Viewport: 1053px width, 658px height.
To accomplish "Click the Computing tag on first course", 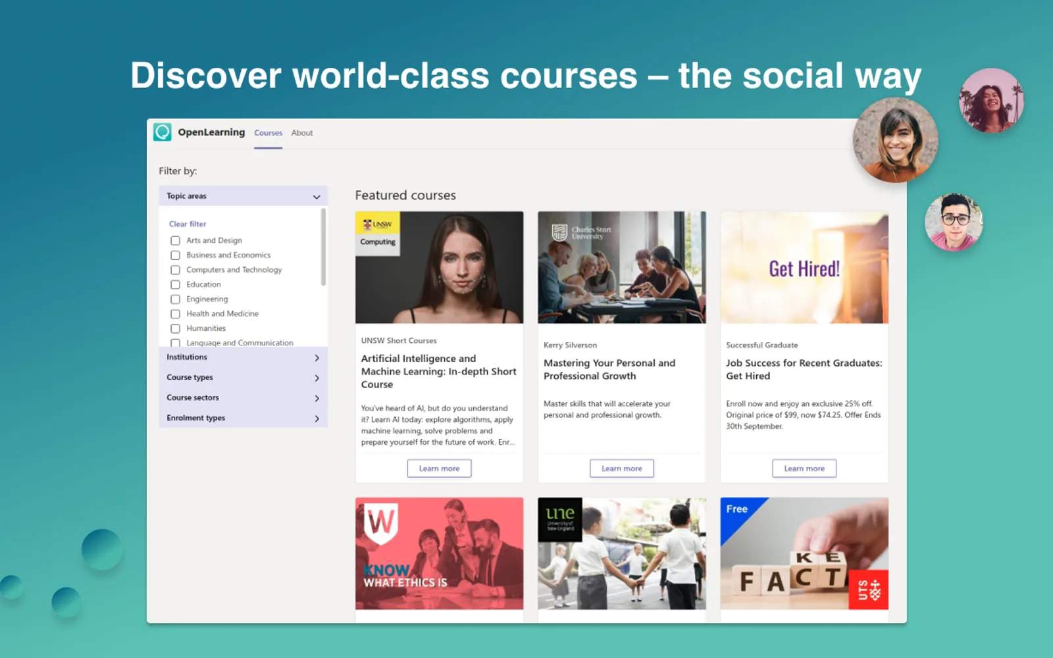I will 378,242.
